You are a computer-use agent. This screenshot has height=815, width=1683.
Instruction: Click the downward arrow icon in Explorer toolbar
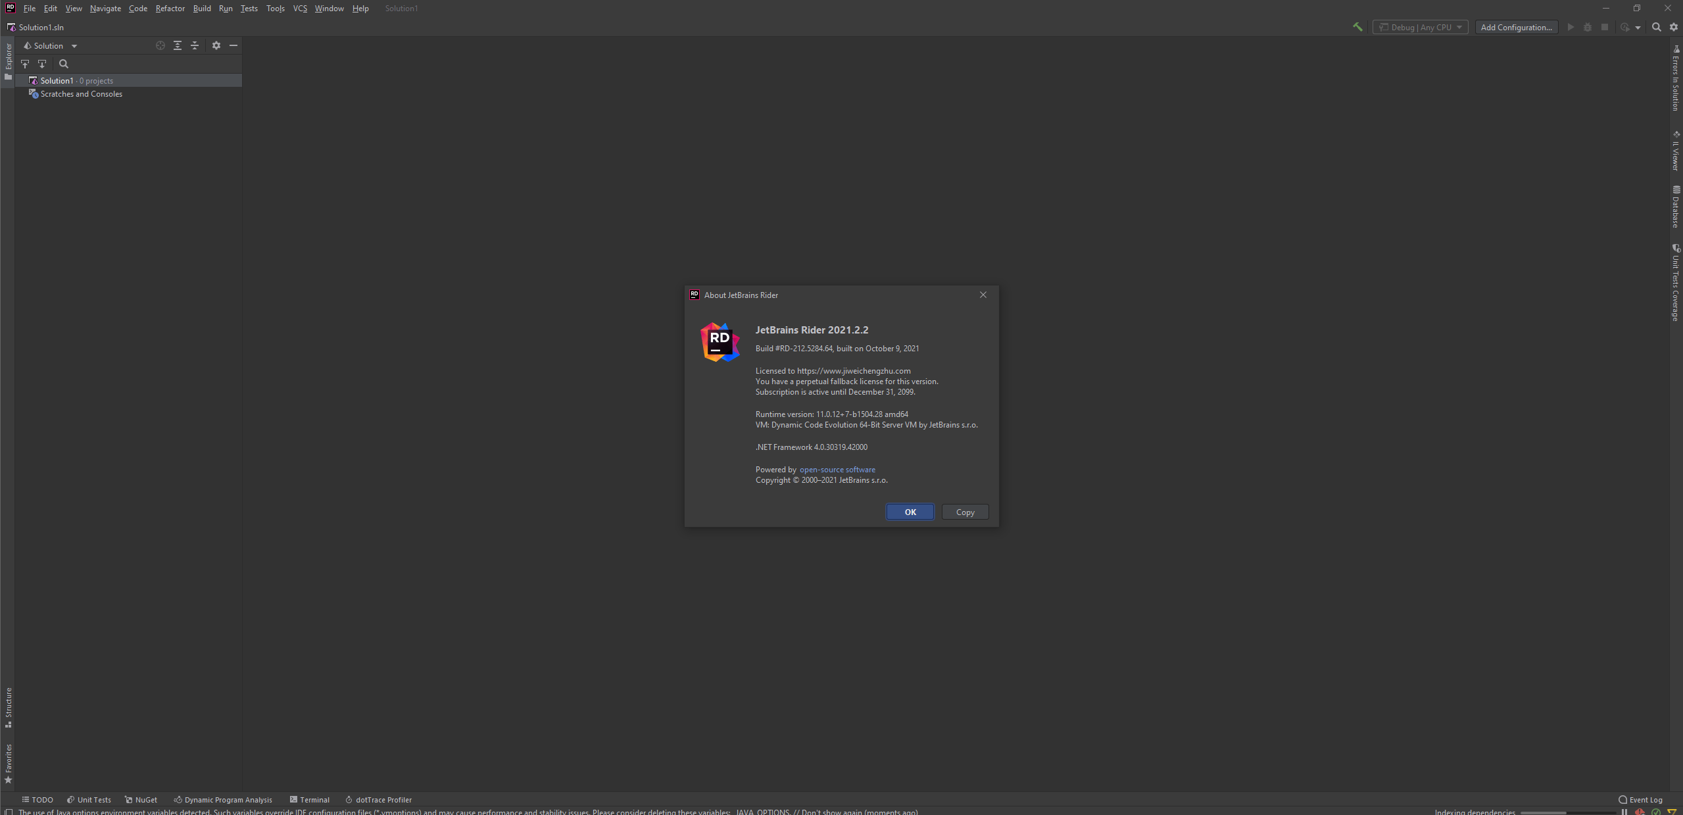[x=42, y=64]
